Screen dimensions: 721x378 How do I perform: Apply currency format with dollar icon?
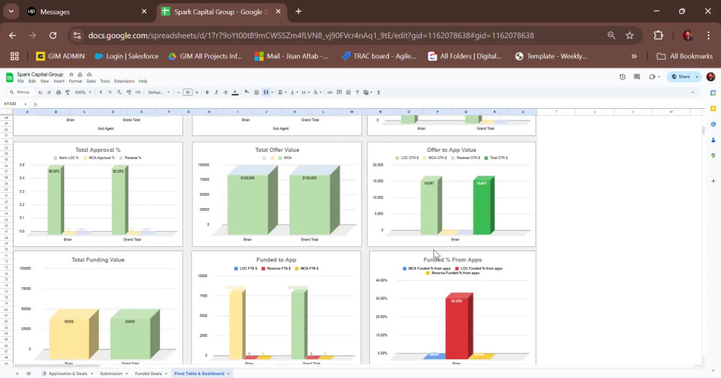tap(101, 92)
